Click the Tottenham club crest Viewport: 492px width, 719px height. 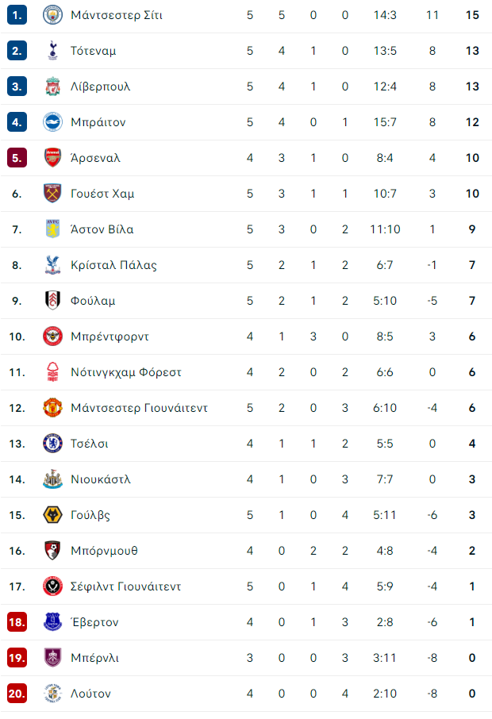click(52, 51)
